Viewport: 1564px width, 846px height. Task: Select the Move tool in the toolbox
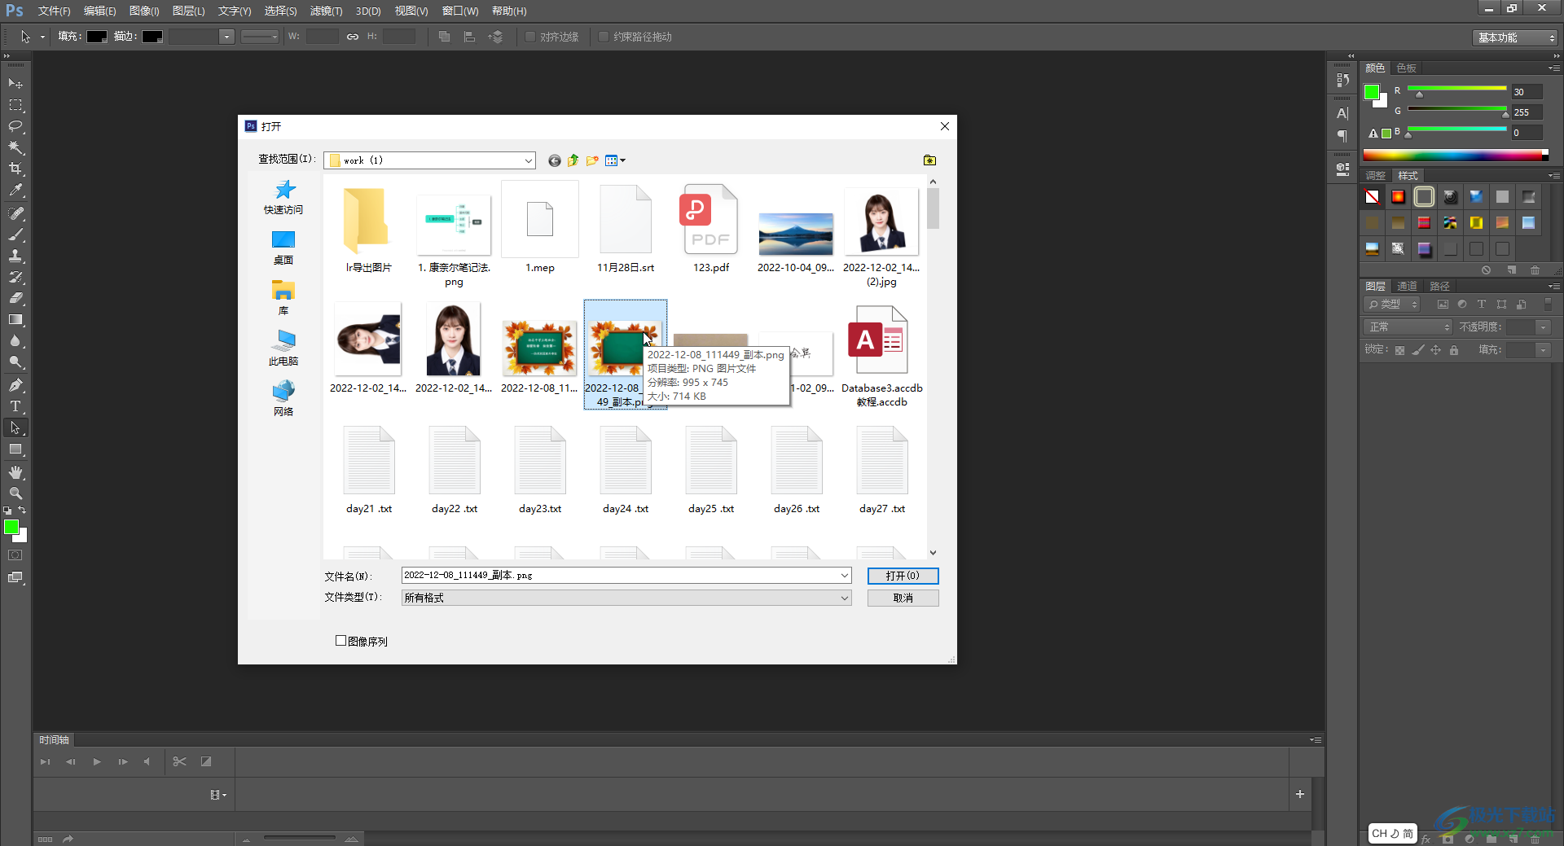[15, 83]
